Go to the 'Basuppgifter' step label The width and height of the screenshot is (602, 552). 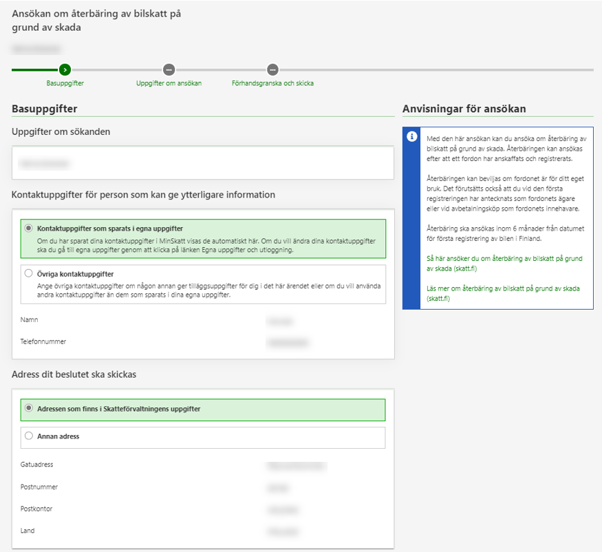(65, 83)
